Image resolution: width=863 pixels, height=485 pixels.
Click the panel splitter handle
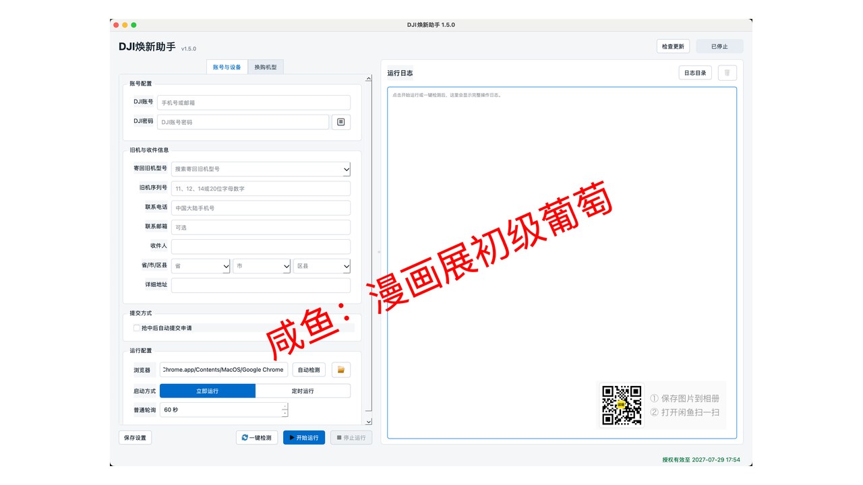(378, 251)
